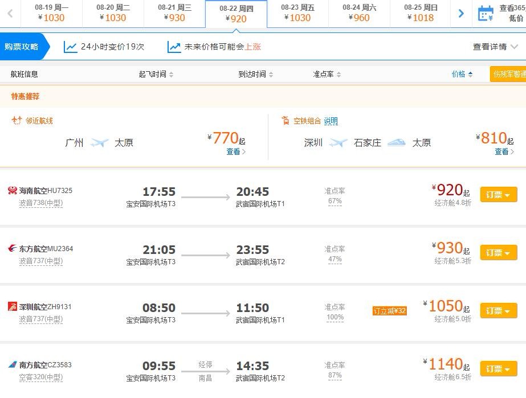Open 订票 dropdown for HU7325 flight
Viewport: 526px width, 398px height.
[499, 195]
